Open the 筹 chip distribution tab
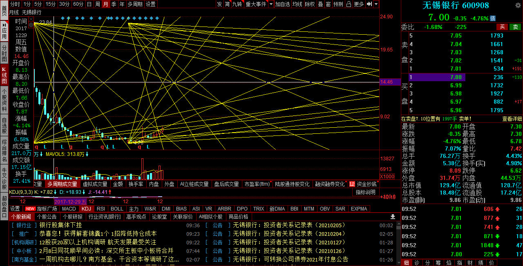523x266 pixels. pos(438,263)
